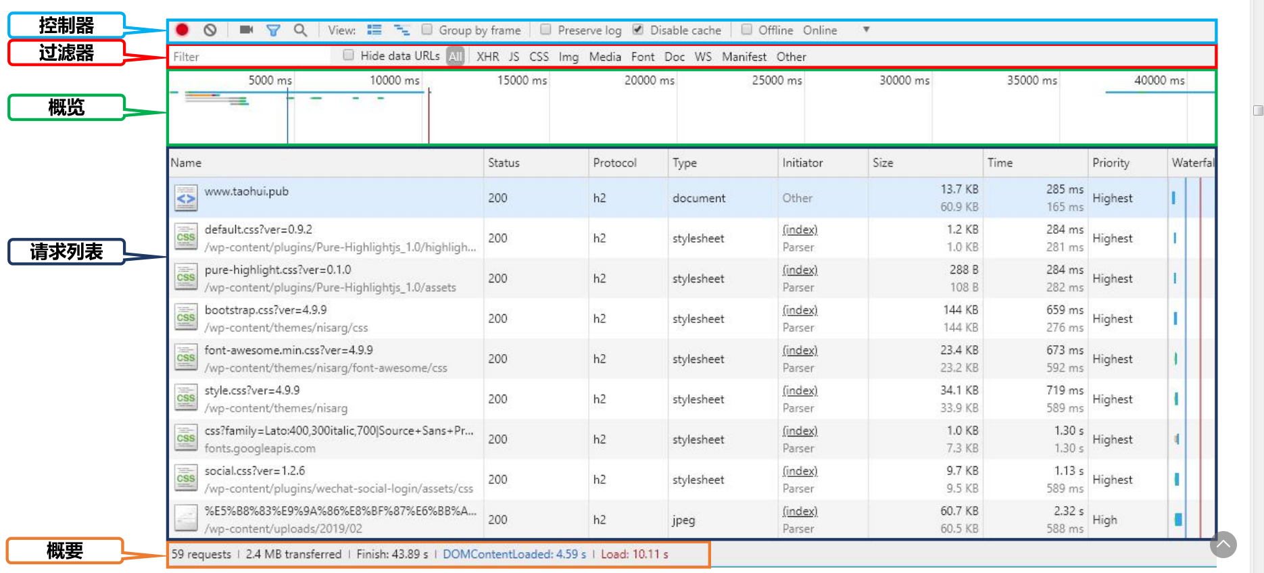Show the overview waterfall view icon
Viewport: 1264px width, 573px height.
coord(402,30)
